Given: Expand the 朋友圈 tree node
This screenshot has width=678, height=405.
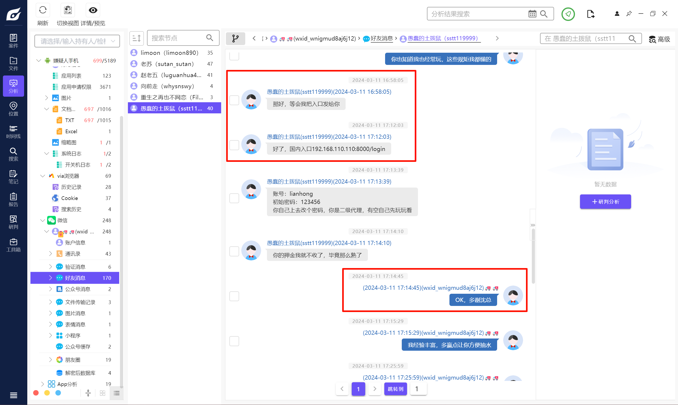Looking at the screenshot, I should coord(51,360).
